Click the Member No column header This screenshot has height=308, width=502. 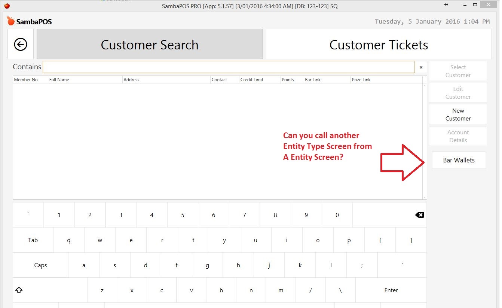coord(26,79)
